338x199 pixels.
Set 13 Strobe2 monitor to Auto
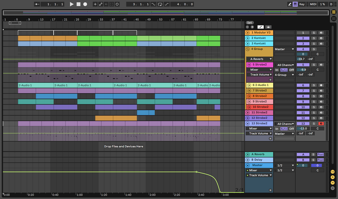pyautogui.click(x=284, y=129)
